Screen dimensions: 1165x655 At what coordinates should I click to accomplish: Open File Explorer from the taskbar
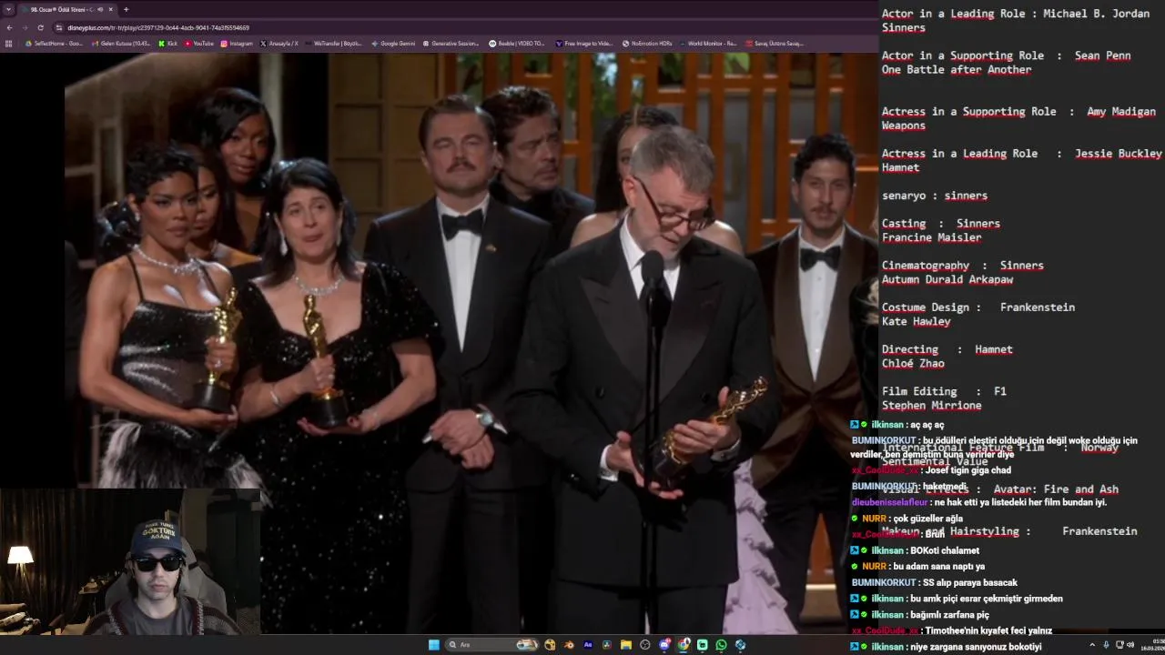coord(626,645)
